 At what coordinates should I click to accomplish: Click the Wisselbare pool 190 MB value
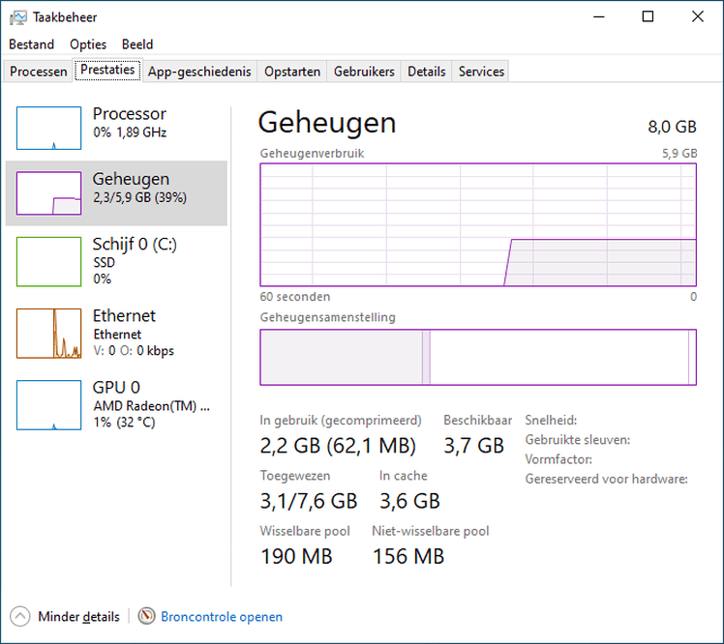(296, 556)
